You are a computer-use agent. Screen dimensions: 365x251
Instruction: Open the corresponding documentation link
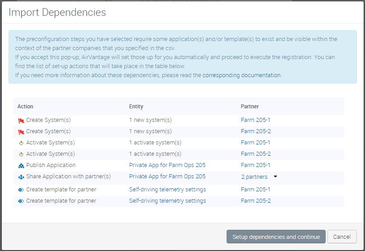point(242,75)
